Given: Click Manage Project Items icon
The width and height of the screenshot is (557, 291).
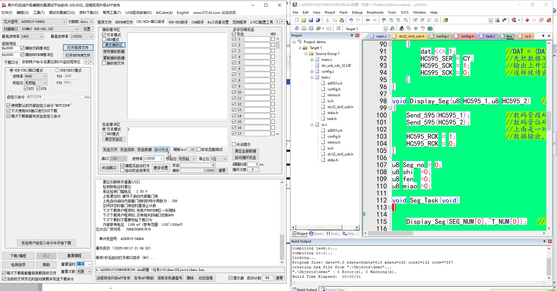Looking at the screenshot, I should pyautogui.click(x=402, y=28).
